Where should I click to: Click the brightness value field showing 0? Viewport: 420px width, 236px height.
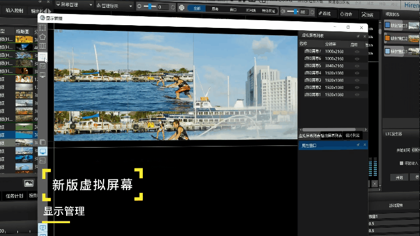point(163,7)
